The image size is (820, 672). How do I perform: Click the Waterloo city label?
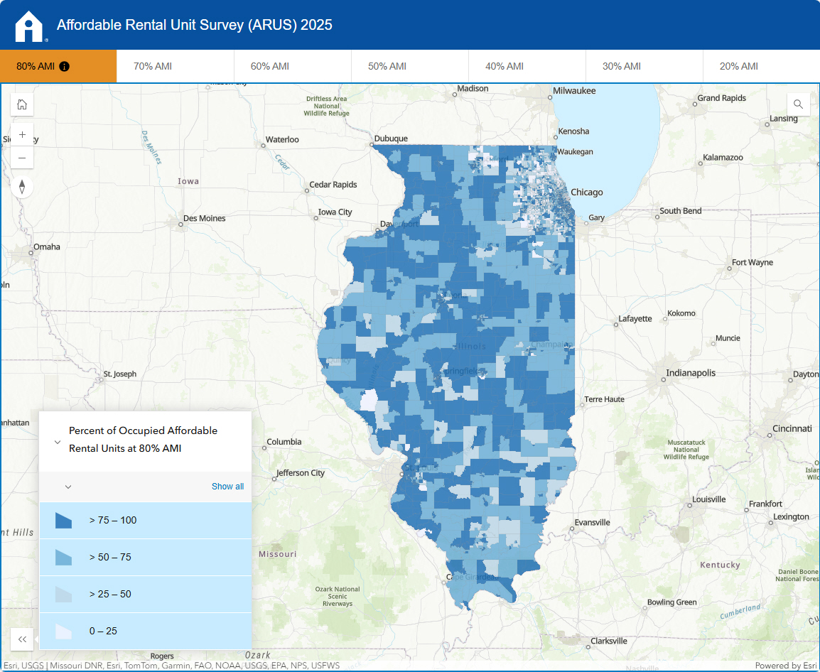(x=282, y=140)
